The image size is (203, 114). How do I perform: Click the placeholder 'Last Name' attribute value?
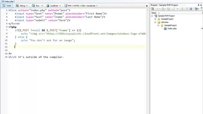(93, 17)
